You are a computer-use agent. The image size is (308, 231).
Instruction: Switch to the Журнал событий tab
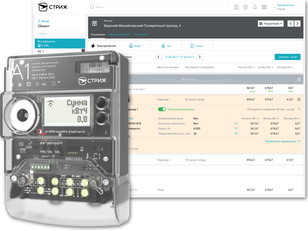tap(119, 34)
